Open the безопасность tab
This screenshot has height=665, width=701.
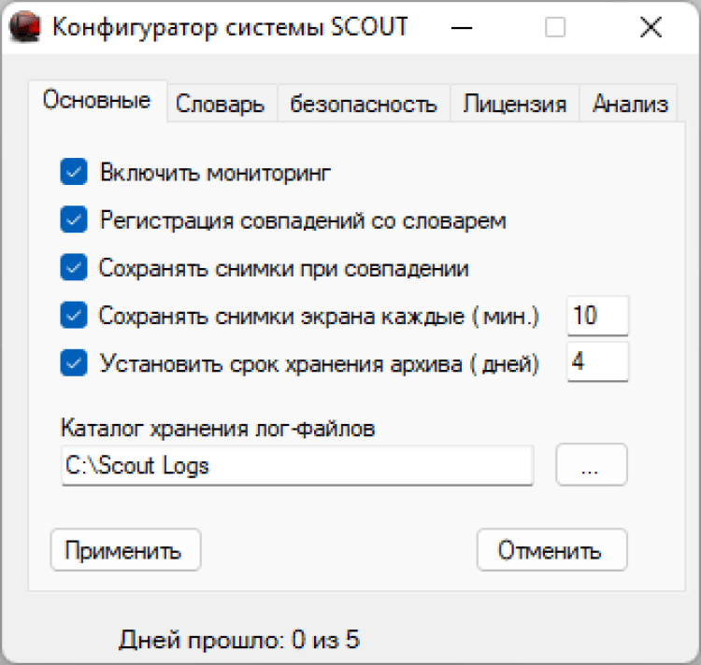tap(364, 104)
